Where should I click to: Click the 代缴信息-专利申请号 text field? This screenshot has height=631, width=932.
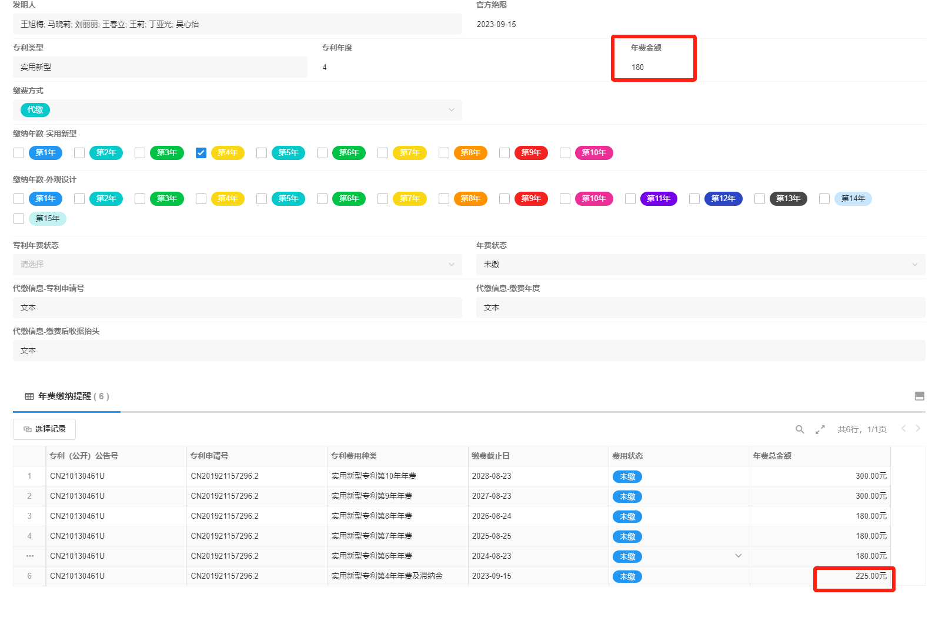click(237, 308)
